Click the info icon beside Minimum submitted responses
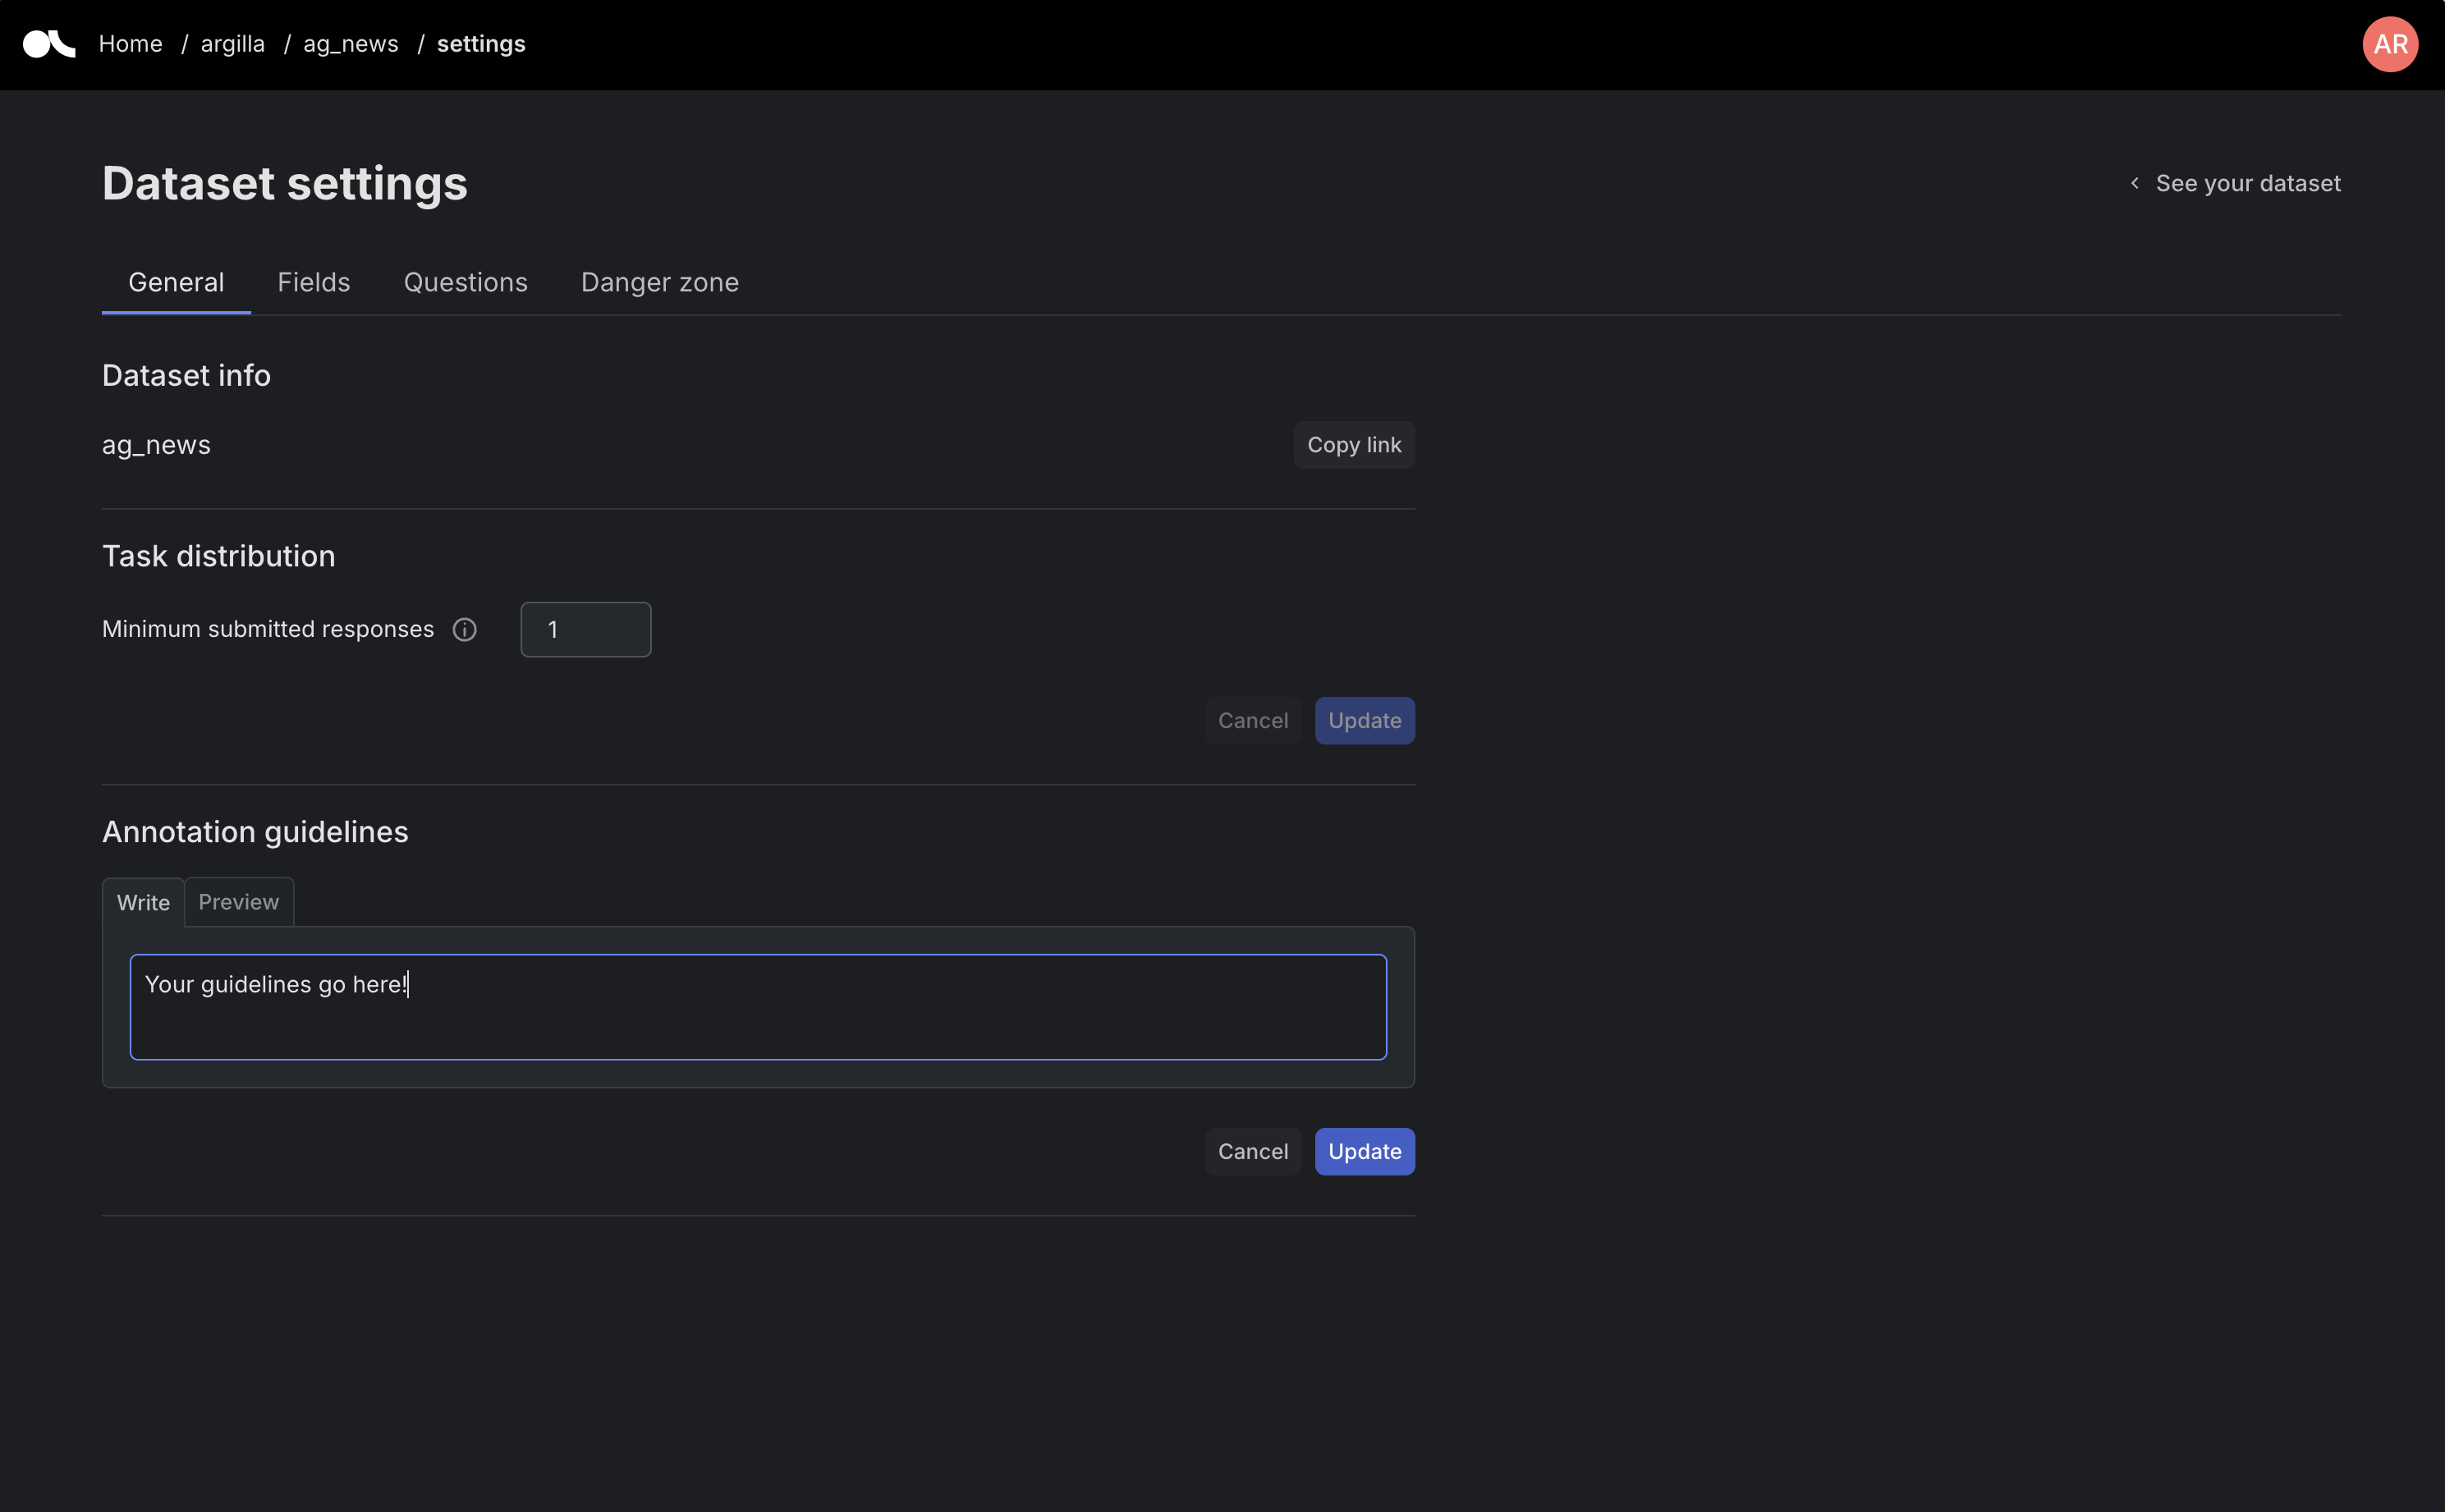This screenshot has width=2445, height=1512. [x=464, y=629]
